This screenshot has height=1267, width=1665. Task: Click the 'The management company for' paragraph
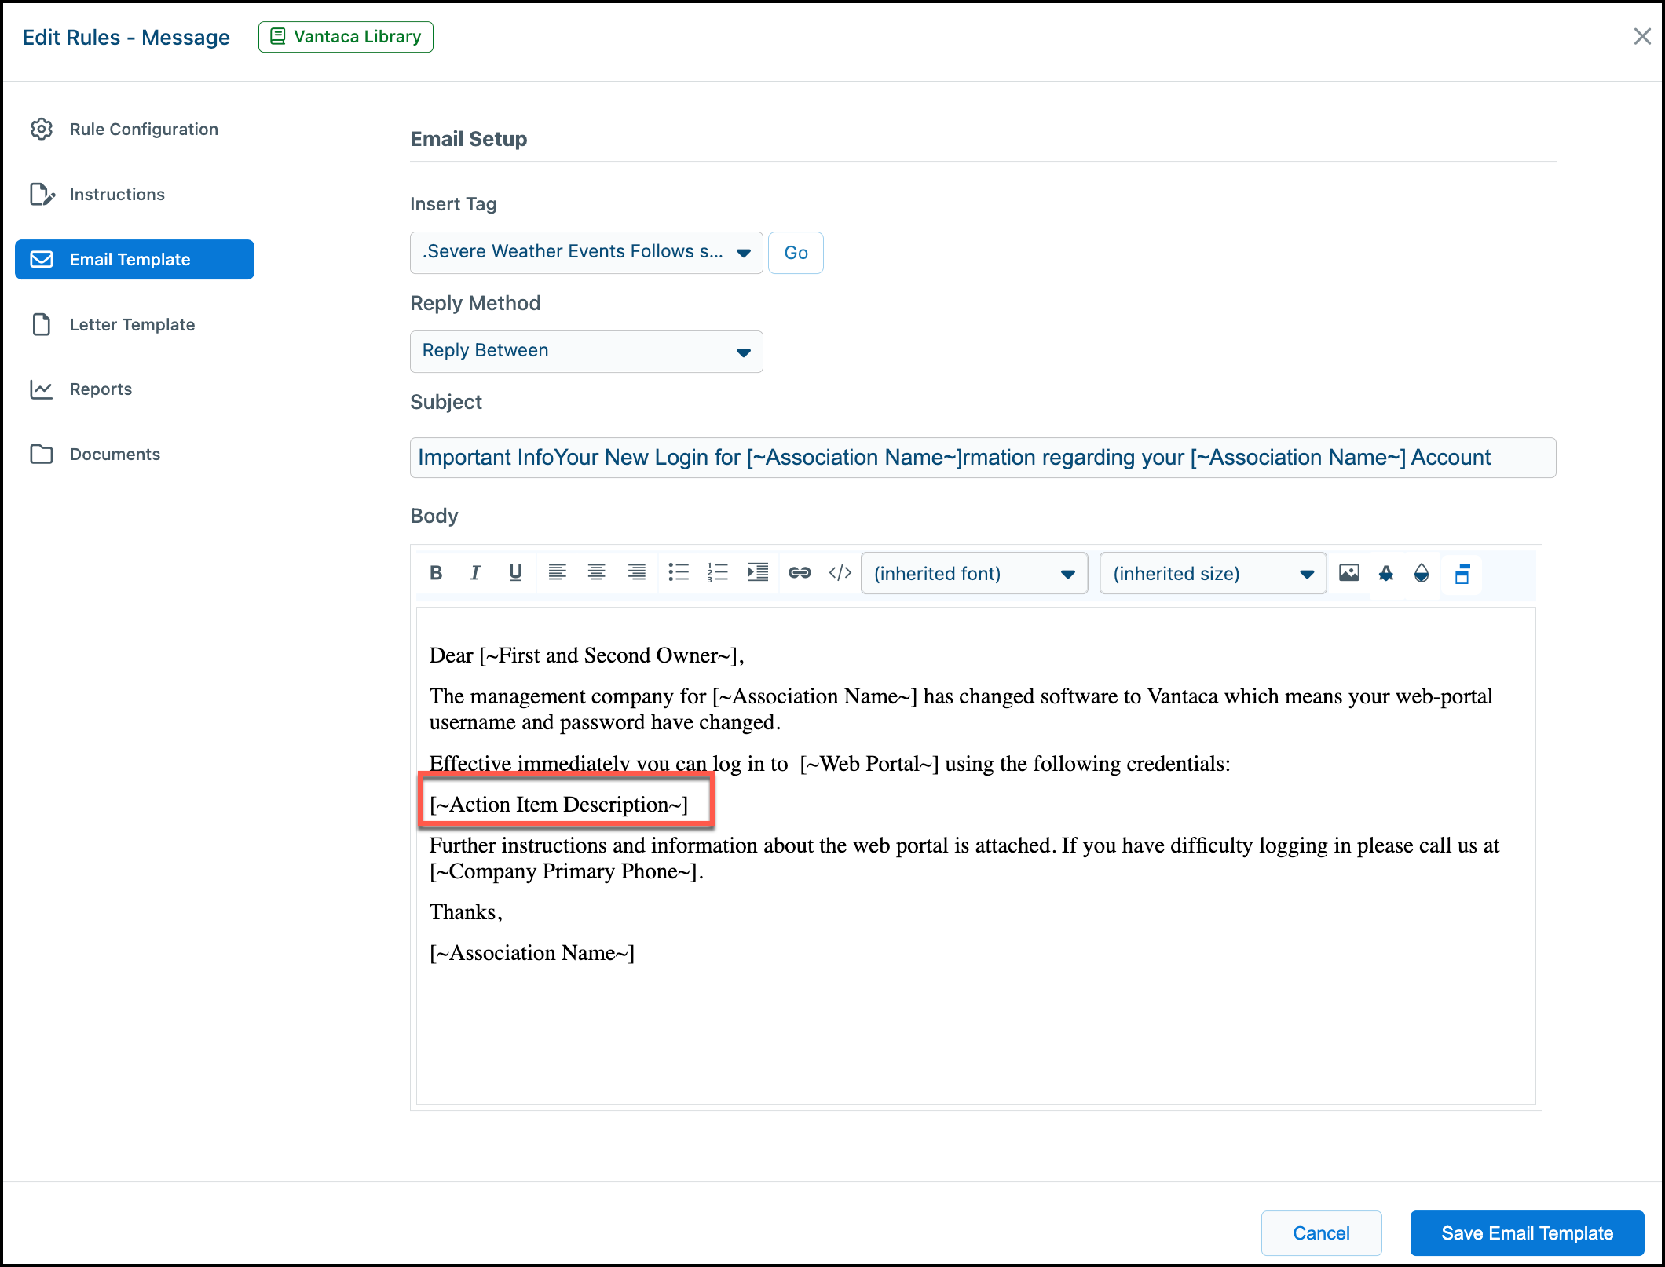[961, 709]
